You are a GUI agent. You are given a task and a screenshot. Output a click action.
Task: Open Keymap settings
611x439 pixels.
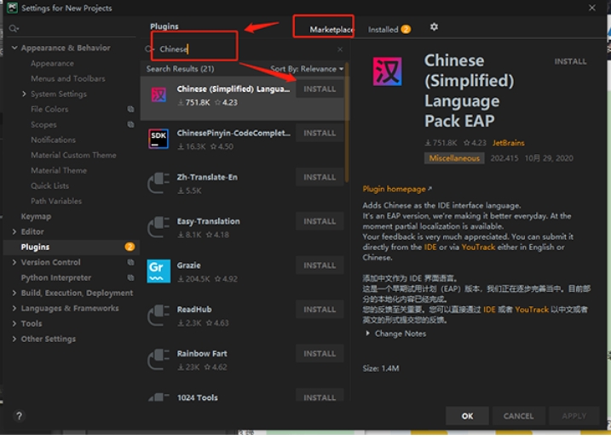[x=36, y=216]
